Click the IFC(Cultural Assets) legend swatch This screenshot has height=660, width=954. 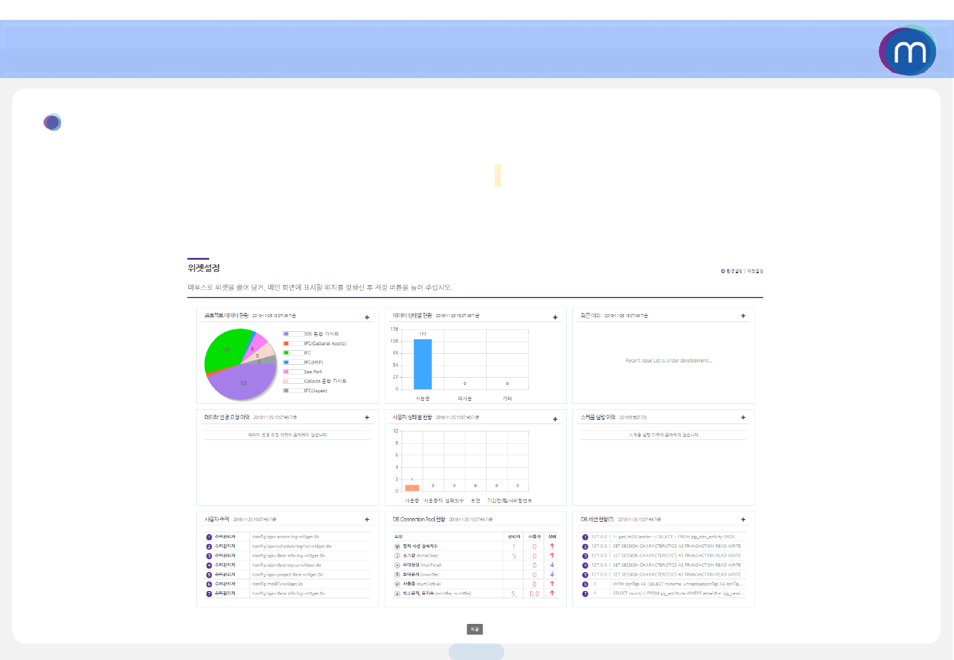tap(286, 343)
